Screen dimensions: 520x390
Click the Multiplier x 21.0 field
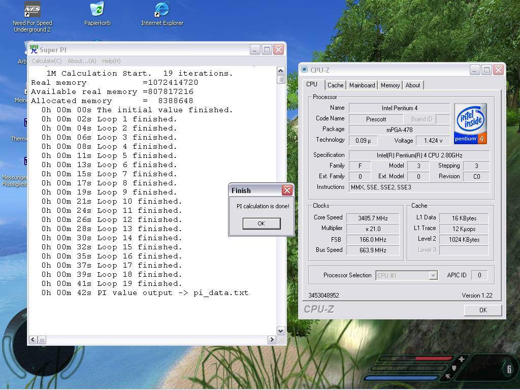click(373, 229)
